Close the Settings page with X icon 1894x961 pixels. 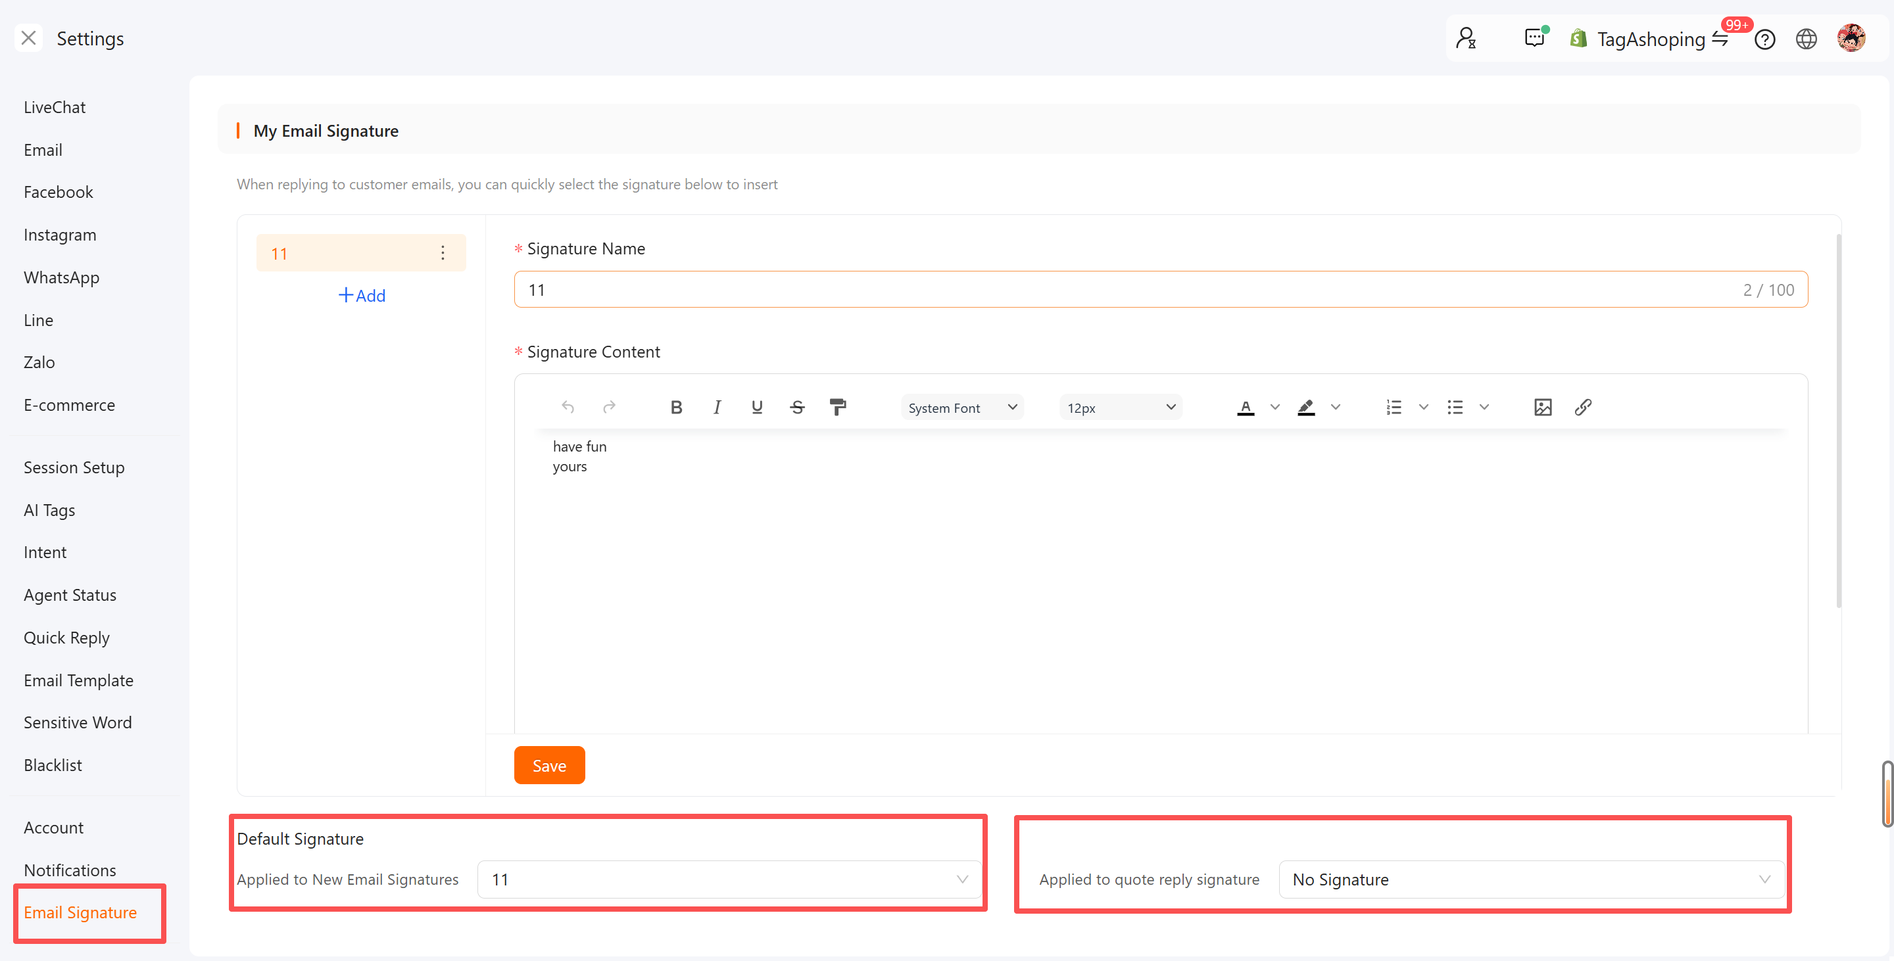click(29, 38)
